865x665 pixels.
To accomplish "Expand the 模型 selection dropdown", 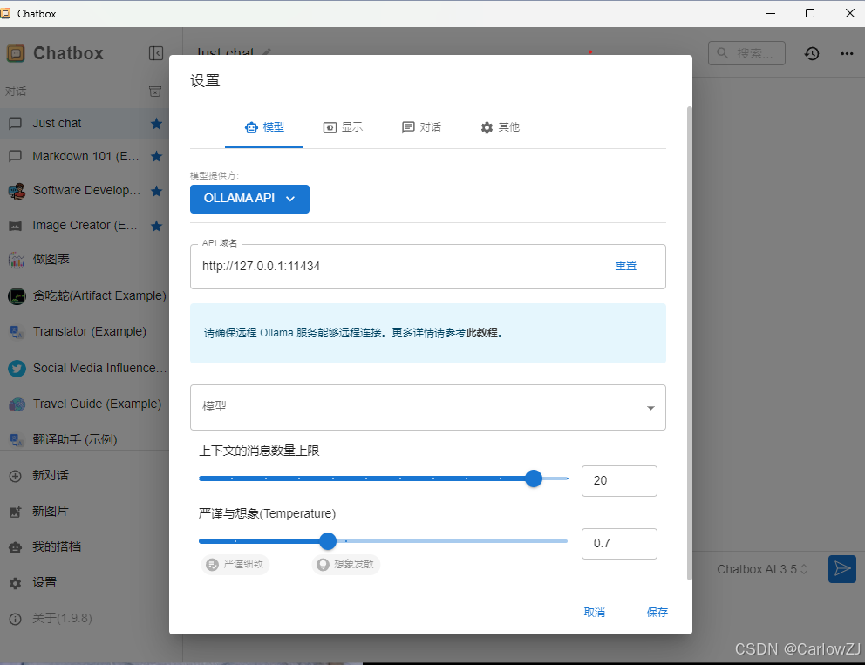I will (x=427, y=408).
